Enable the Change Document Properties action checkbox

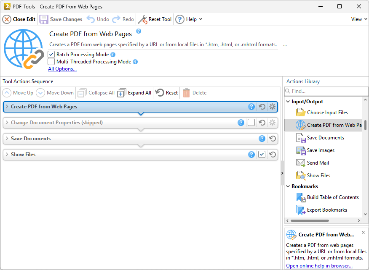tap(251, 123)
